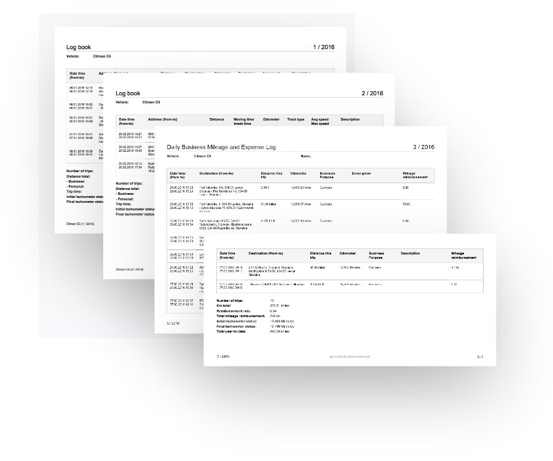Click 'Mileage reimbursement' header on the 3 / 2016 page
Viewport: 553px width, 461px height.
pyautogui.click(x=415, y=175)
